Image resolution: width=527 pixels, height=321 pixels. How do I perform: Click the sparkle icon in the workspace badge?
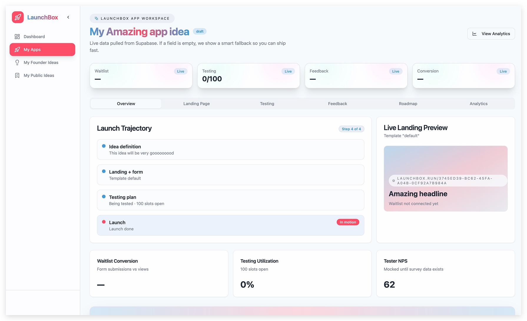[96, 18]
